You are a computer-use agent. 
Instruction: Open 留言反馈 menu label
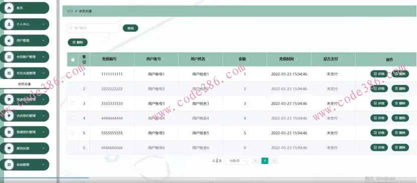coord(23,148)
